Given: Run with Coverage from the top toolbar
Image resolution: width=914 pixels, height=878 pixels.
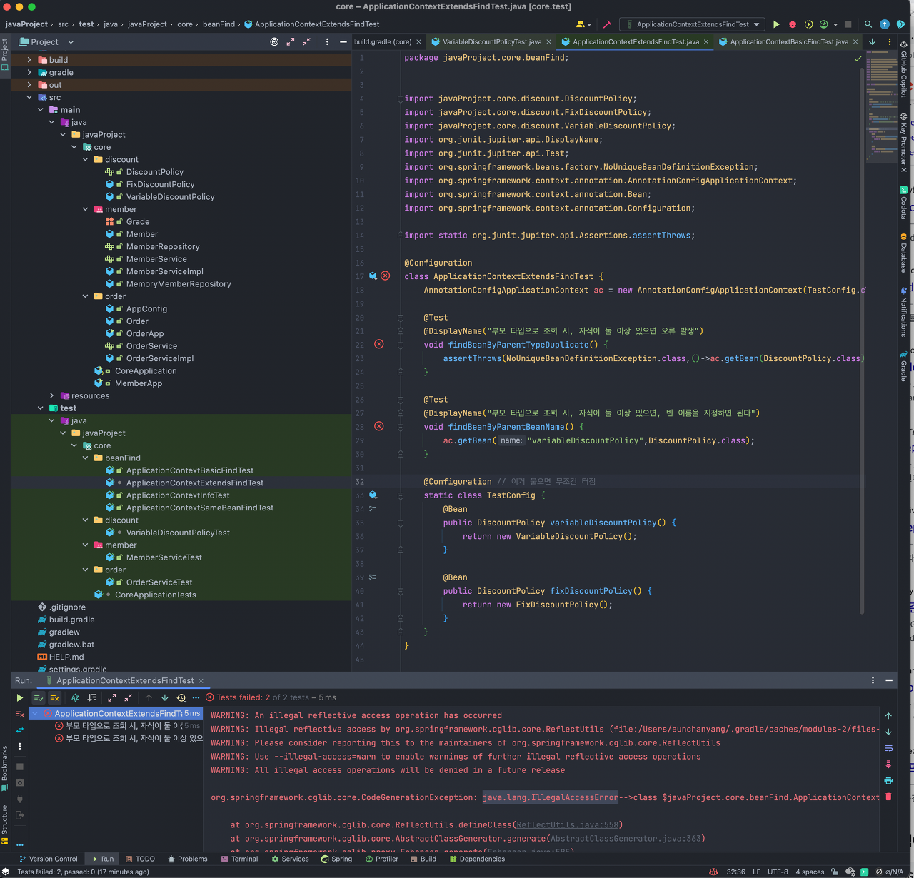Looking at the screenshot, I should click(808, 24).
